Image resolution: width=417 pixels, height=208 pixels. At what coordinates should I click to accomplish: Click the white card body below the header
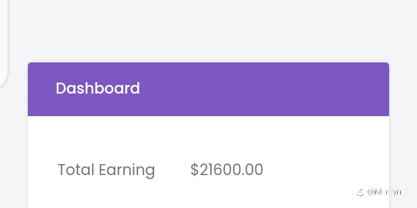209,162
